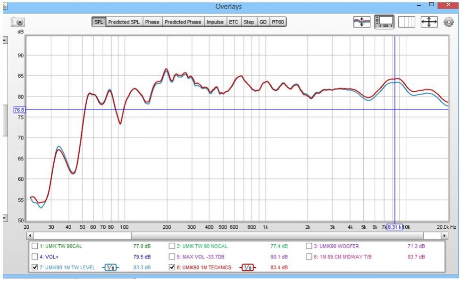Viewport: 460px width, 281px height.
Task: Click the horizontal frequency scrollbar thumb
Action: tap(277, 235)
